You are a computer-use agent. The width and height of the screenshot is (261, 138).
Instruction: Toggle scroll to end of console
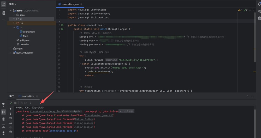tap(10, 123)
